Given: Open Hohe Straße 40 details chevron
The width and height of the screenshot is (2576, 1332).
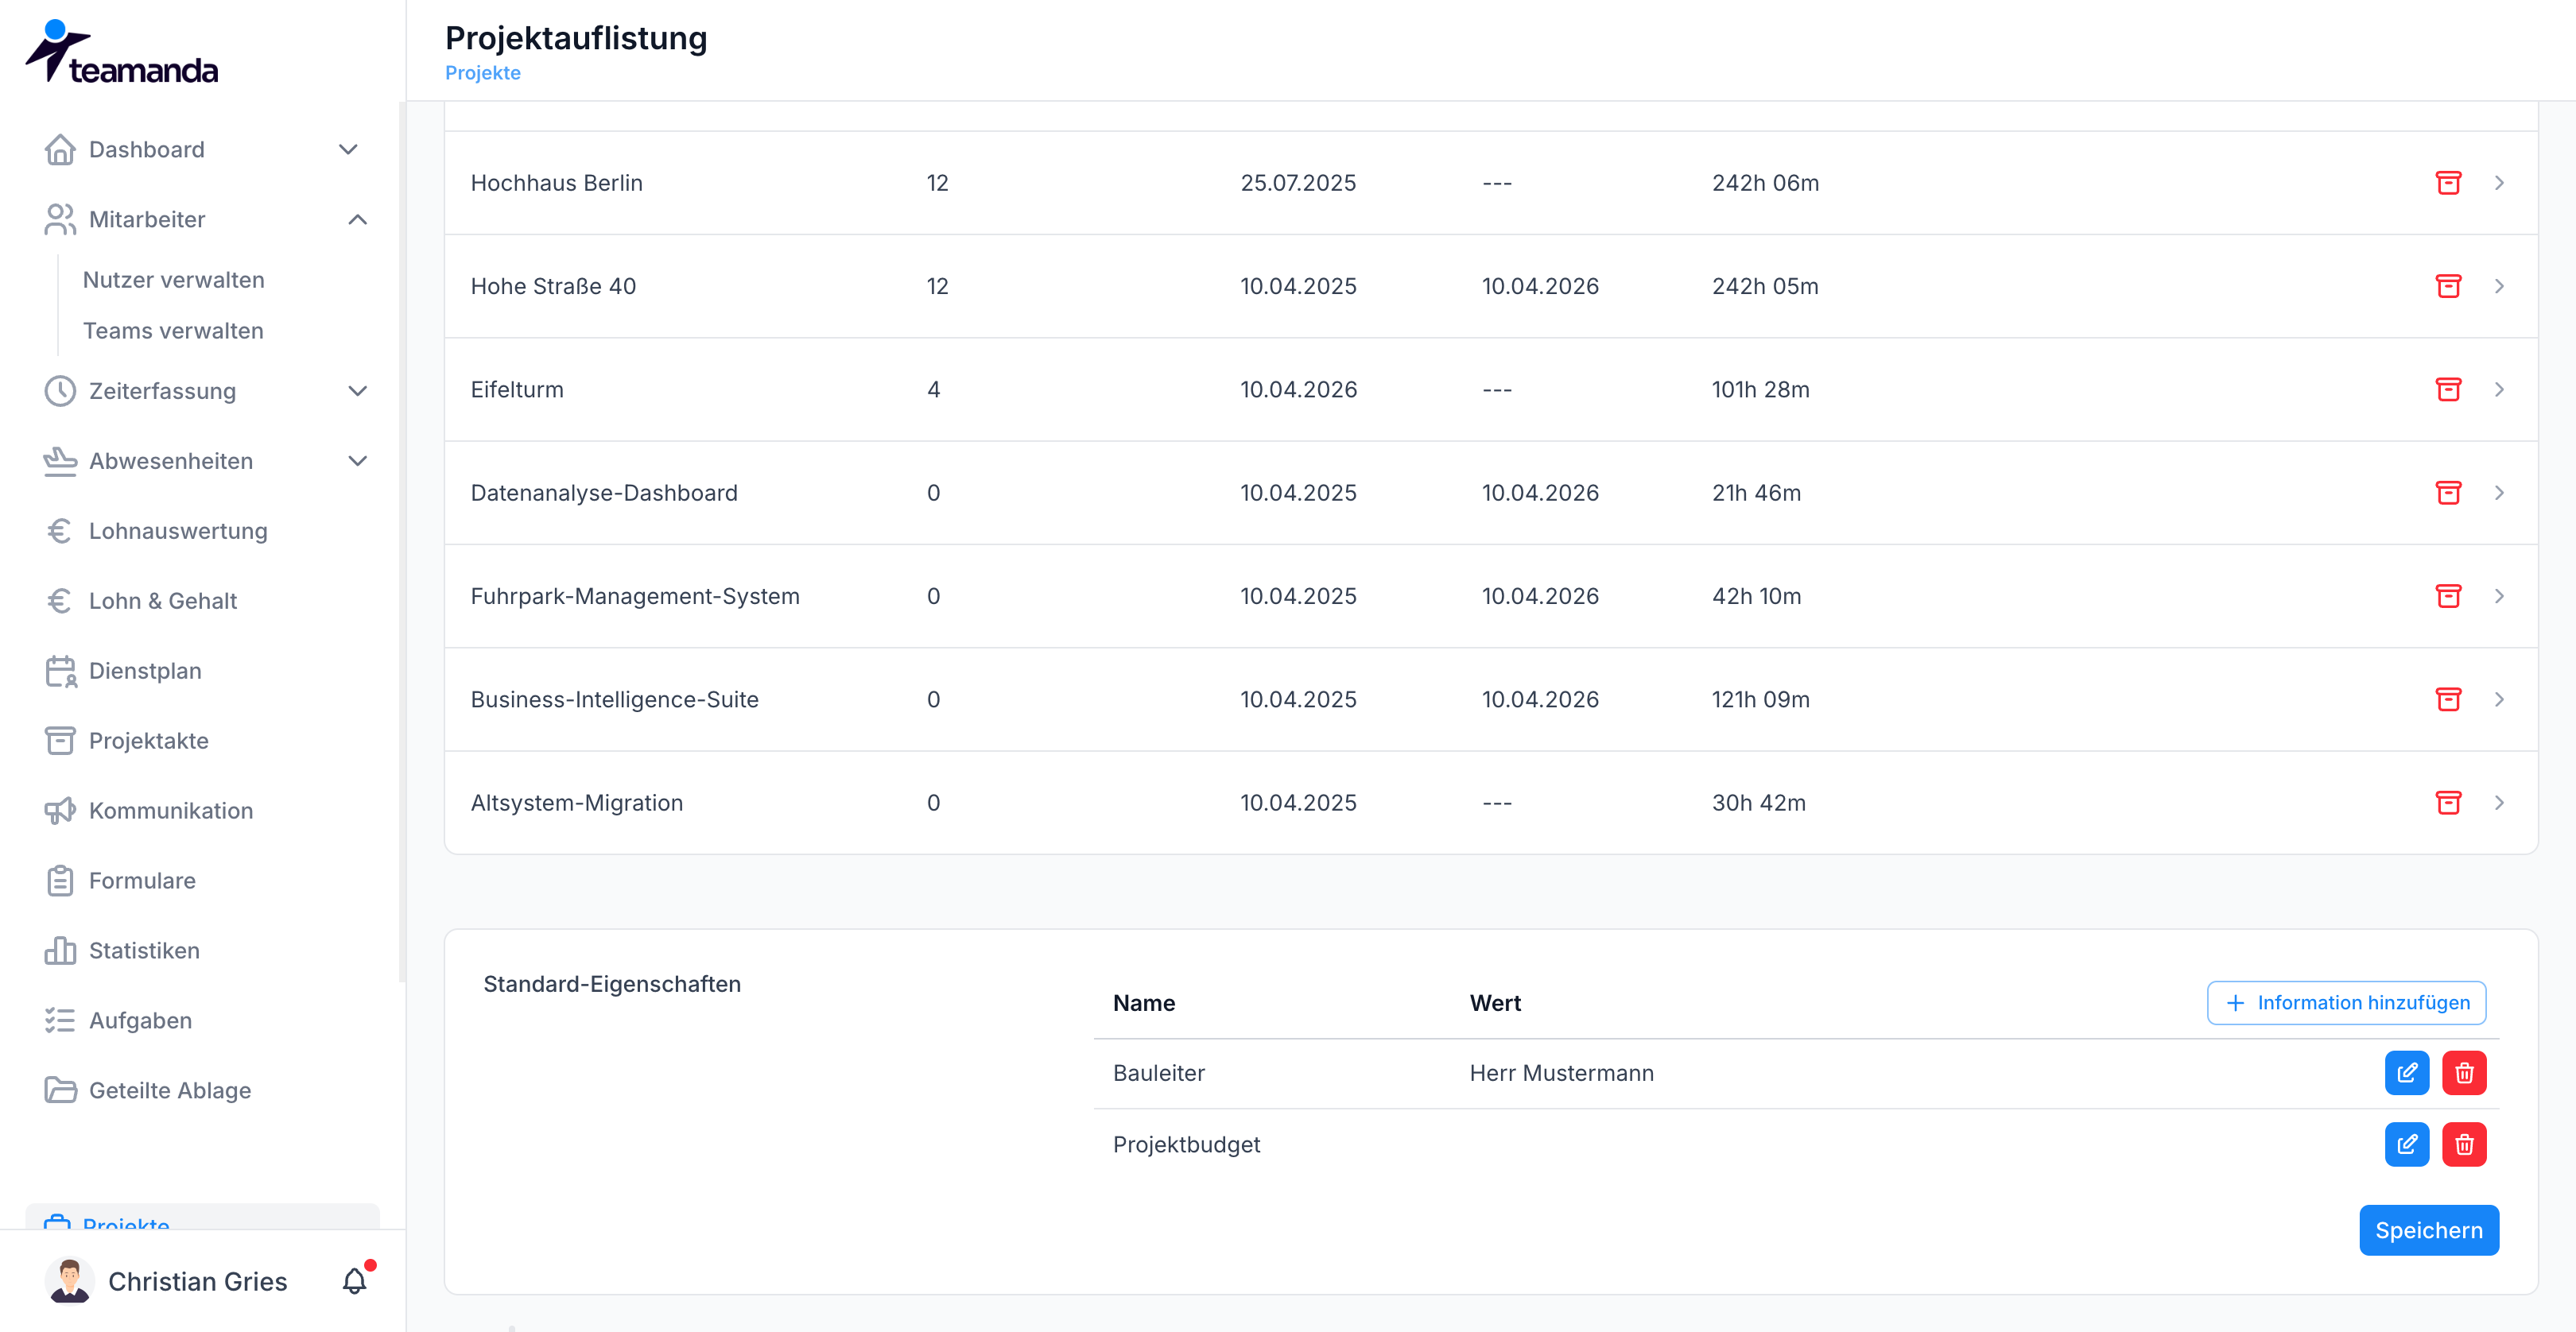Looking at the screenshot, I should point(2499,287).
